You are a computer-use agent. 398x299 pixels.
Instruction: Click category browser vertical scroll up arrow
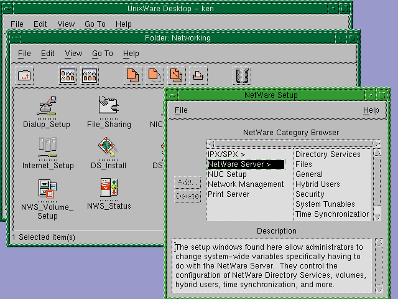pyautogui.click(x=377, y=152)
